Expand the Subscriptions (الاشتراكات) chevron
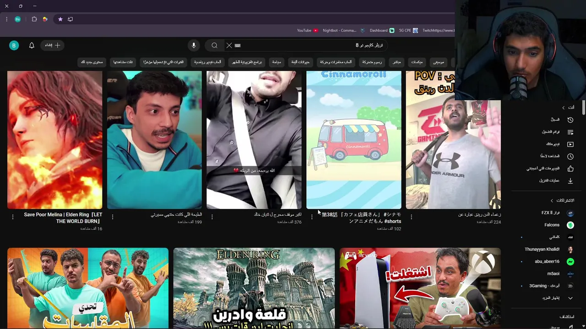 click(552, 201)
